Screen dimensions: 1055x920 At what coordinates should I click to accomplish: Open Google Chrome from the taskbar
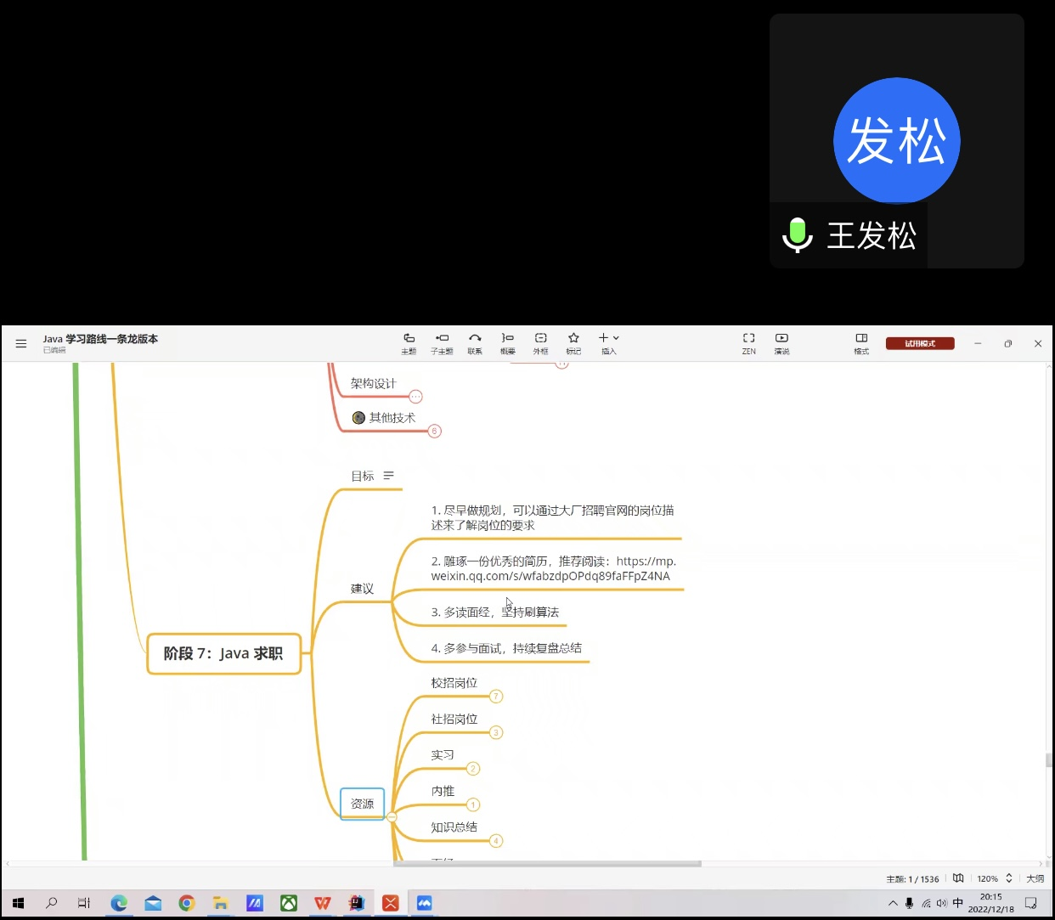point(187,903)
